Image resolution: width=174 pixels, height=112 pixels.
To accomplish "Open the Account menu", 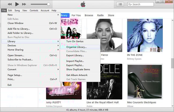I will [x=45, y=10].
